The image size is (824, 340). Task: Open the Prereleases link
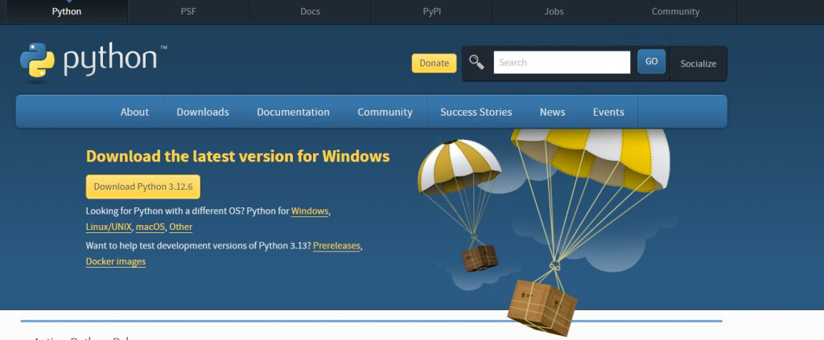point(337,246)
